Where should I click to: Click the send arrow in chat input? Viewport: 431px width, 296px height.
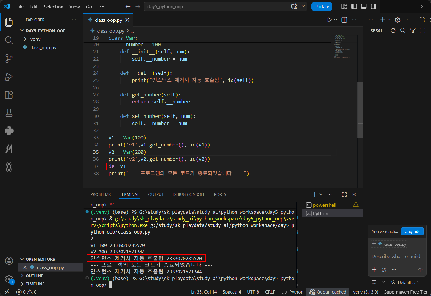[420, 270]
